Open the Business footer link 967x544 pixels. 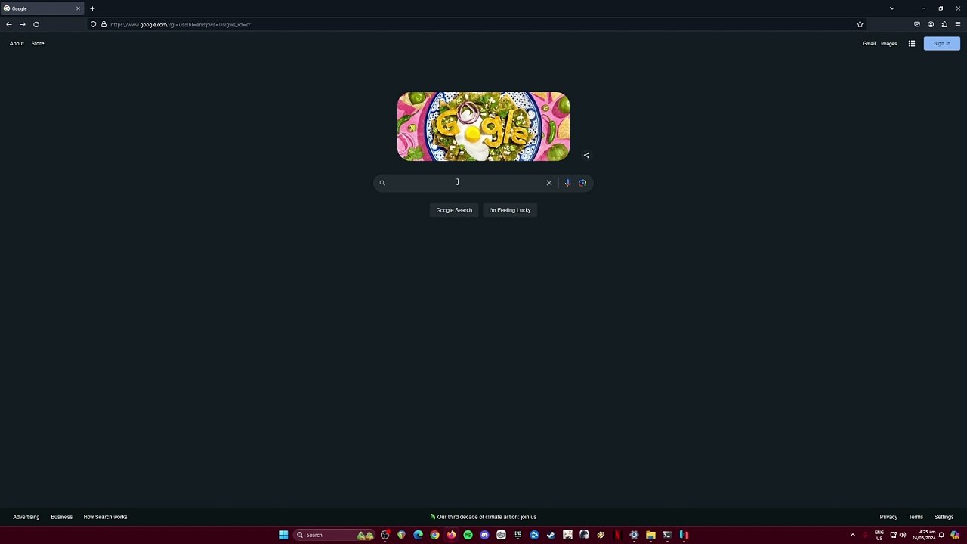[62, 517]
